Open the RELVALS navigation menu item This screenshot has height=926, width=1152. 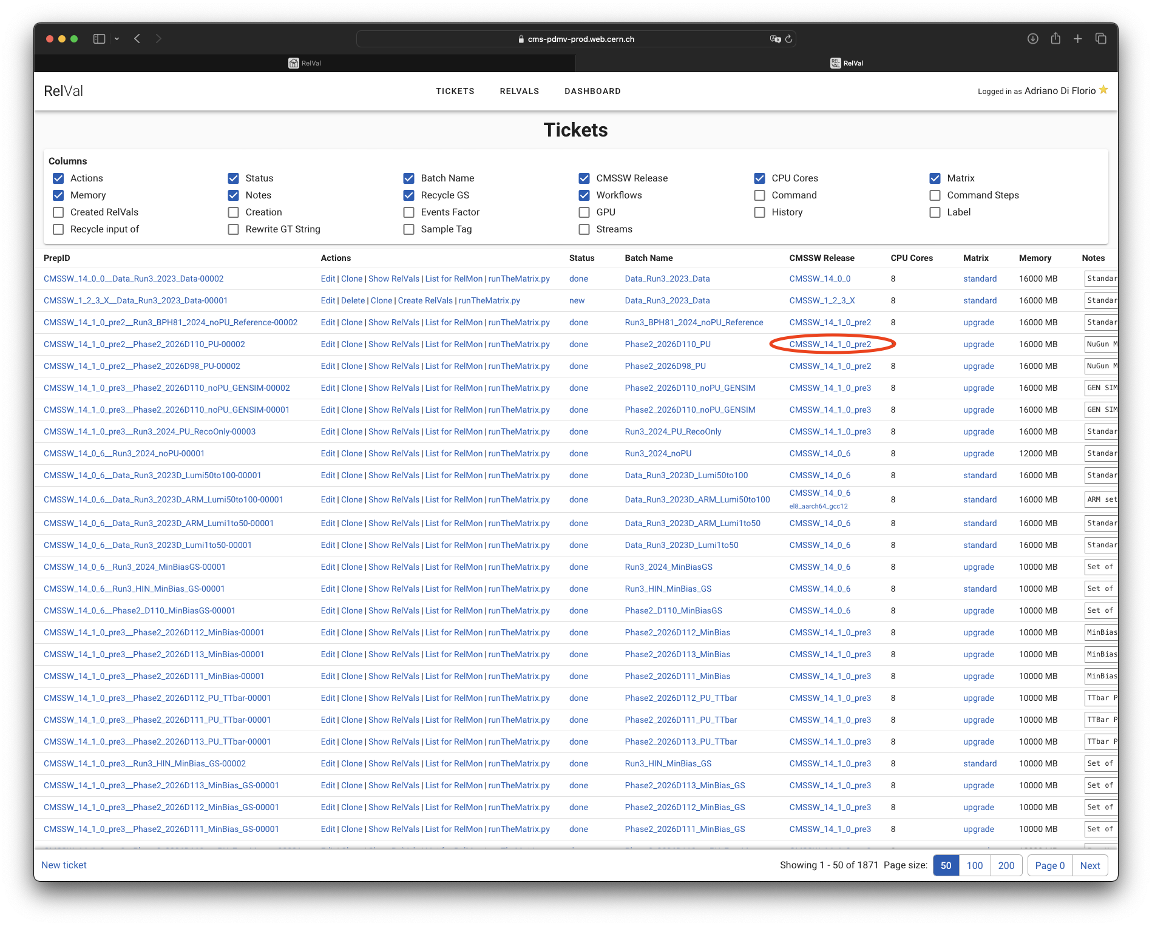[x=519, y=91]
